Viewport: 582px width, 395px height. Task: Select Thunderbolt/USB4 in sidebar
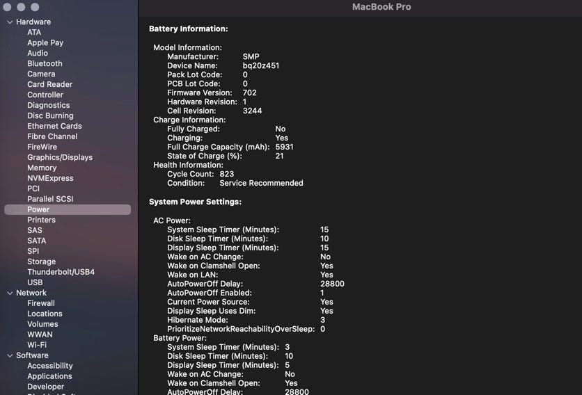tap(61, 272)
